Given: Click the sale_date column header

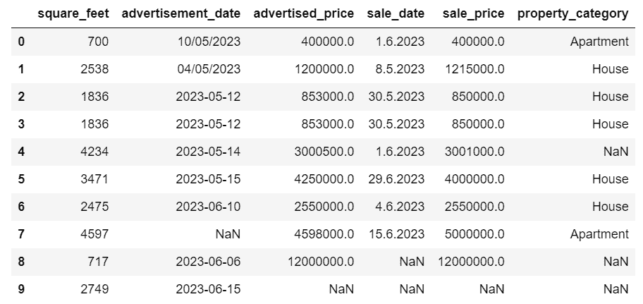Looking at the screenshot, I should click(396, 13).
